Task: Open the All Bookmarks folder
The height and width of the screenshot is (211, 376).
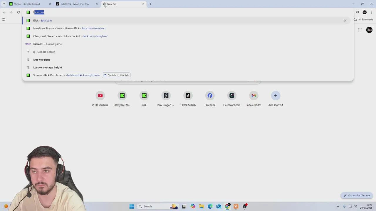Action: tap(363, 20)
